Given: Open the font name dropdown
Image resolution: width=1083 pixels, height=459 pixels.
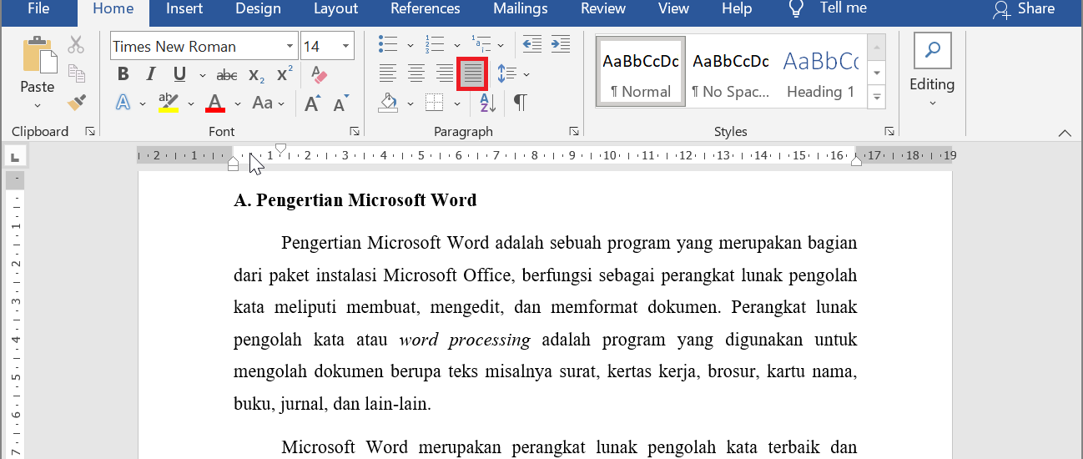Looking at the screenshot, I should [290, 46].
